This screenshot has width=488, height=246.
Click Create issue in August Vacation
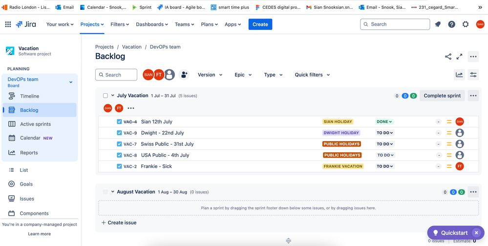pyautogui.click(x=119, y=223)
